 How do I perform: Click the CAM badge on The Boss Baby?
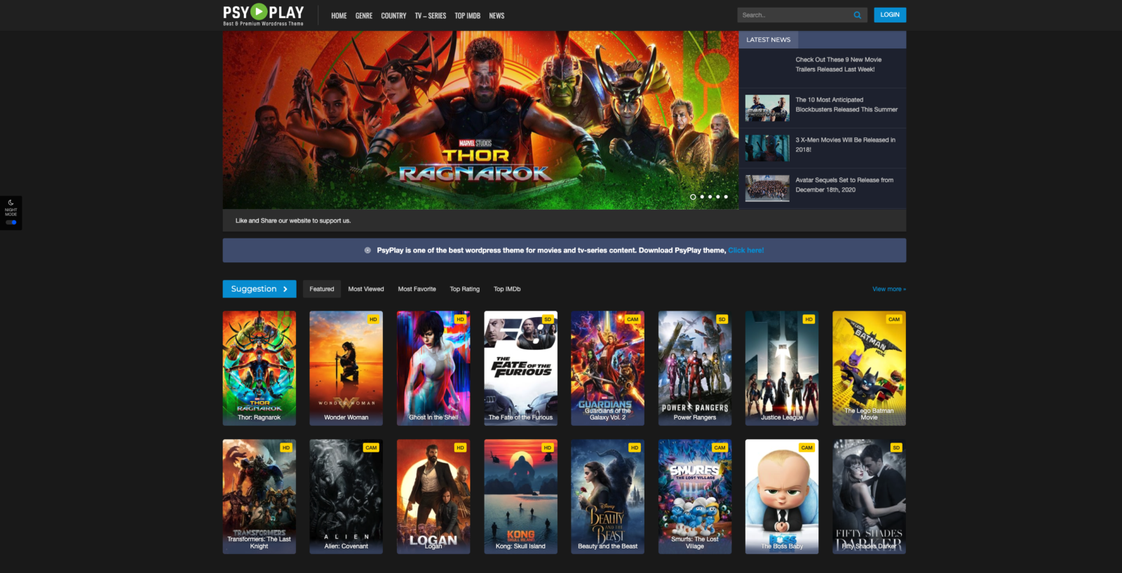coord(806,447)
